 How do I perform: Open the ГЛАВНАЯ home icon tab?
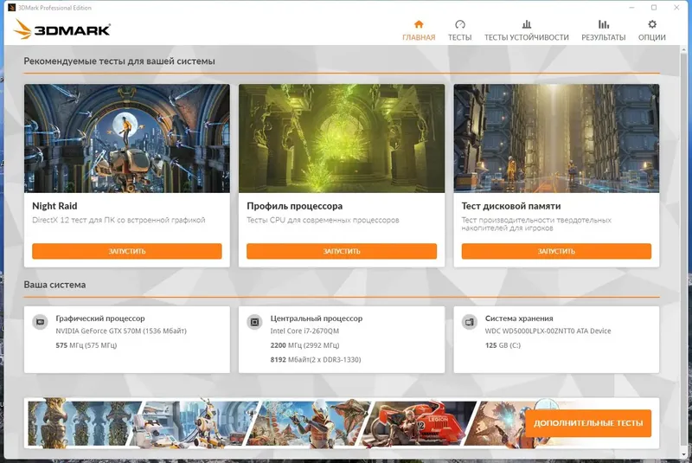[x=419, y=24]
